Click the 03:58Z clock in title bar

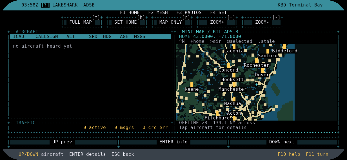(x=30, y=5)
